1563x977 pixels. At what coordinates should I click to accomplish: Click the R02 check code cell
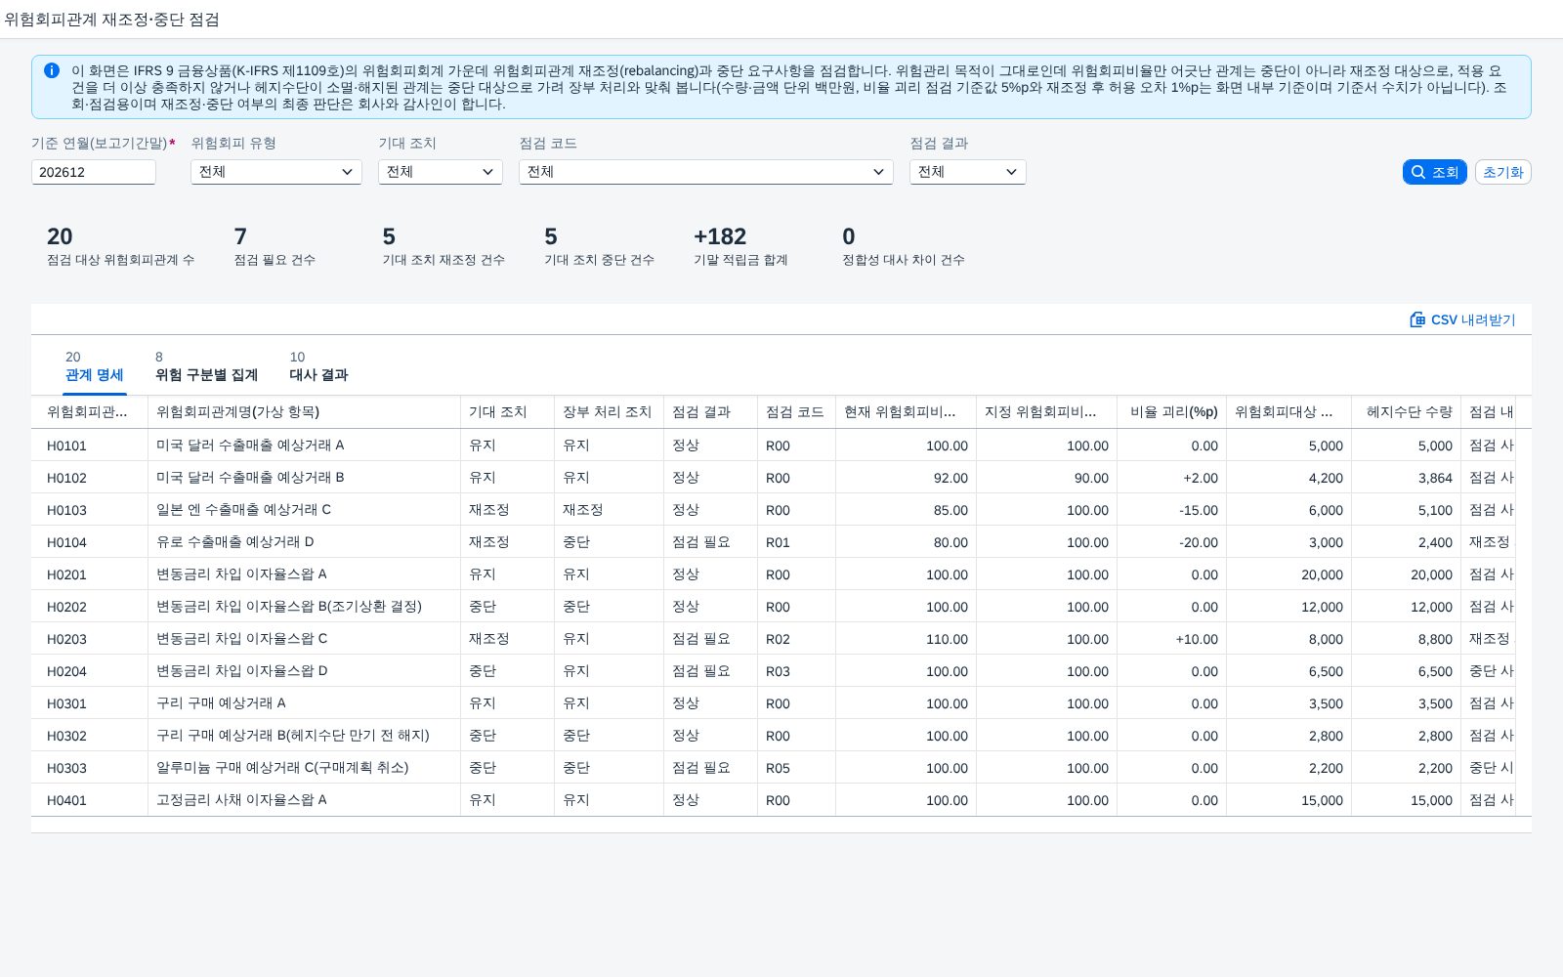click(x=778, y=639)
